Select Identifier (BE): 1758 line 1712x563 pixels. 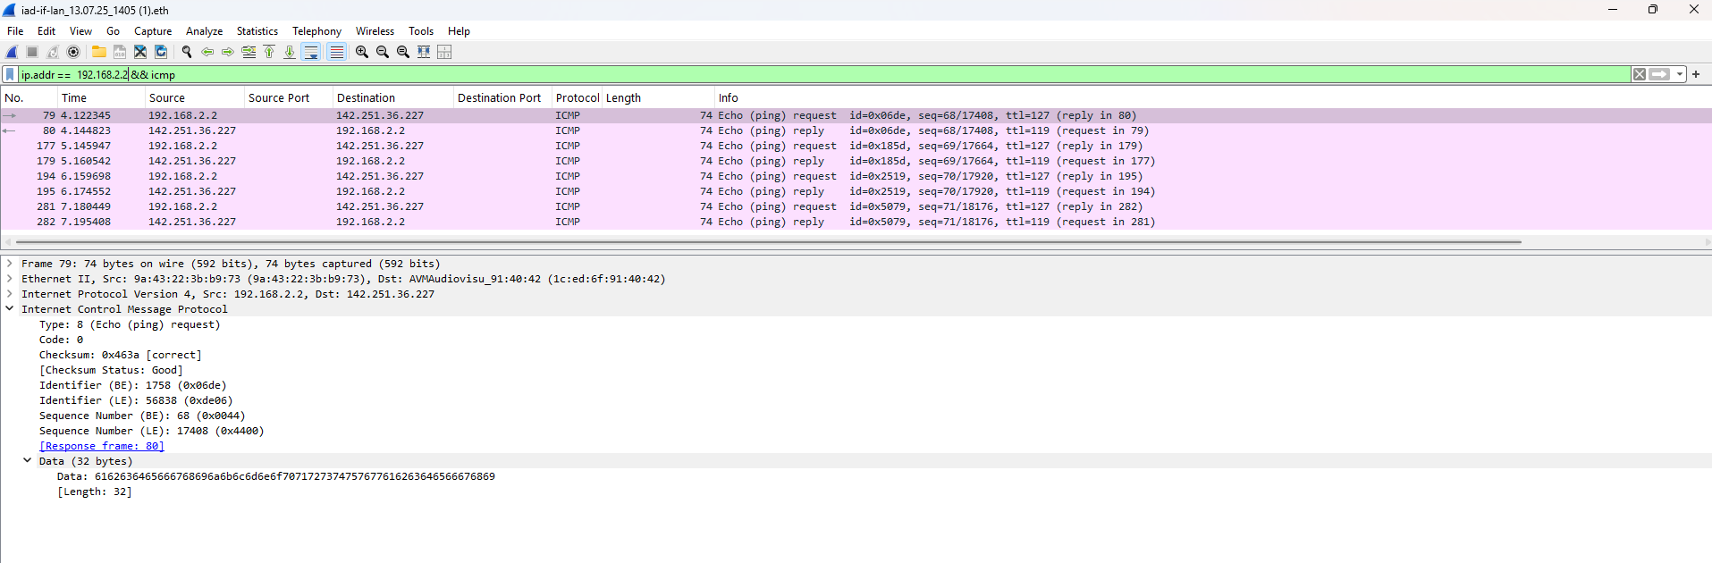[x=133, y=385]
